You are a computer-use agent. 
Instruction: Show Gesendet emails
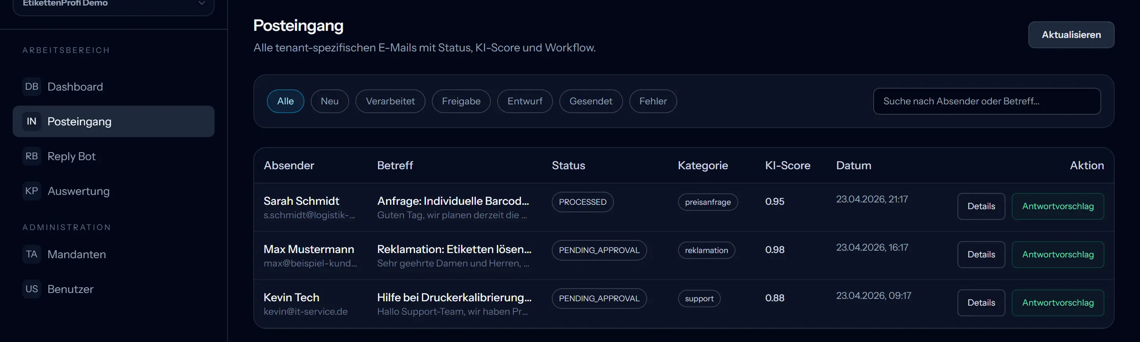click(591, 101)
